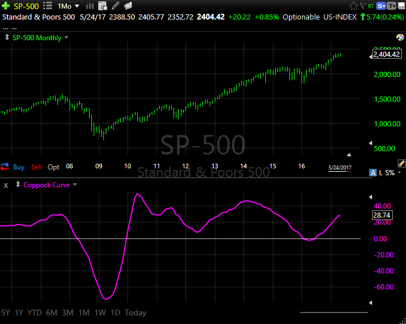Jump the chart to Today
Viewport: 406px width, 324px height.
(x=136, y=313)
